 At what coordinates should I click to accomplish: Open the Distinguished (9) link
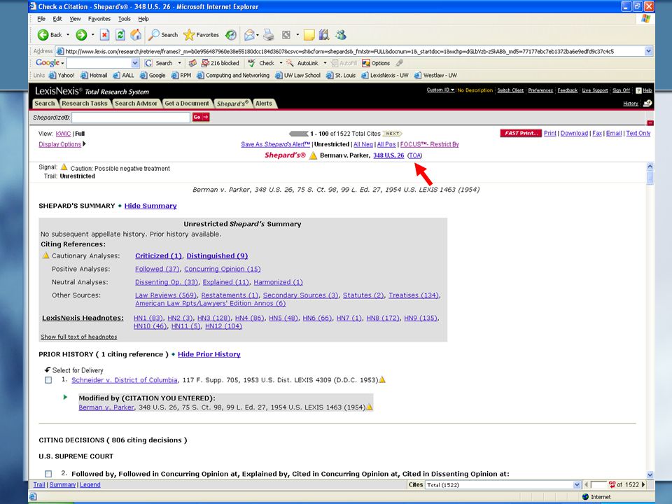[x=217, y=256]
